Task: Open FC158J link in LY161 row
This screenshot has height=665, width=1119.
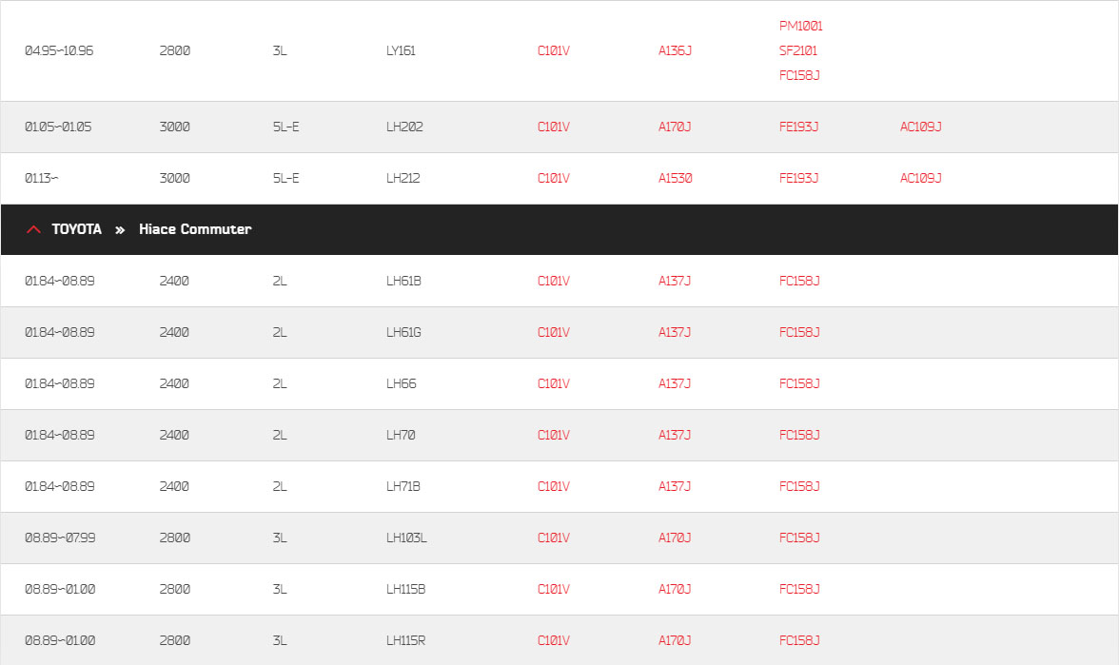Action: click(799, 75)
